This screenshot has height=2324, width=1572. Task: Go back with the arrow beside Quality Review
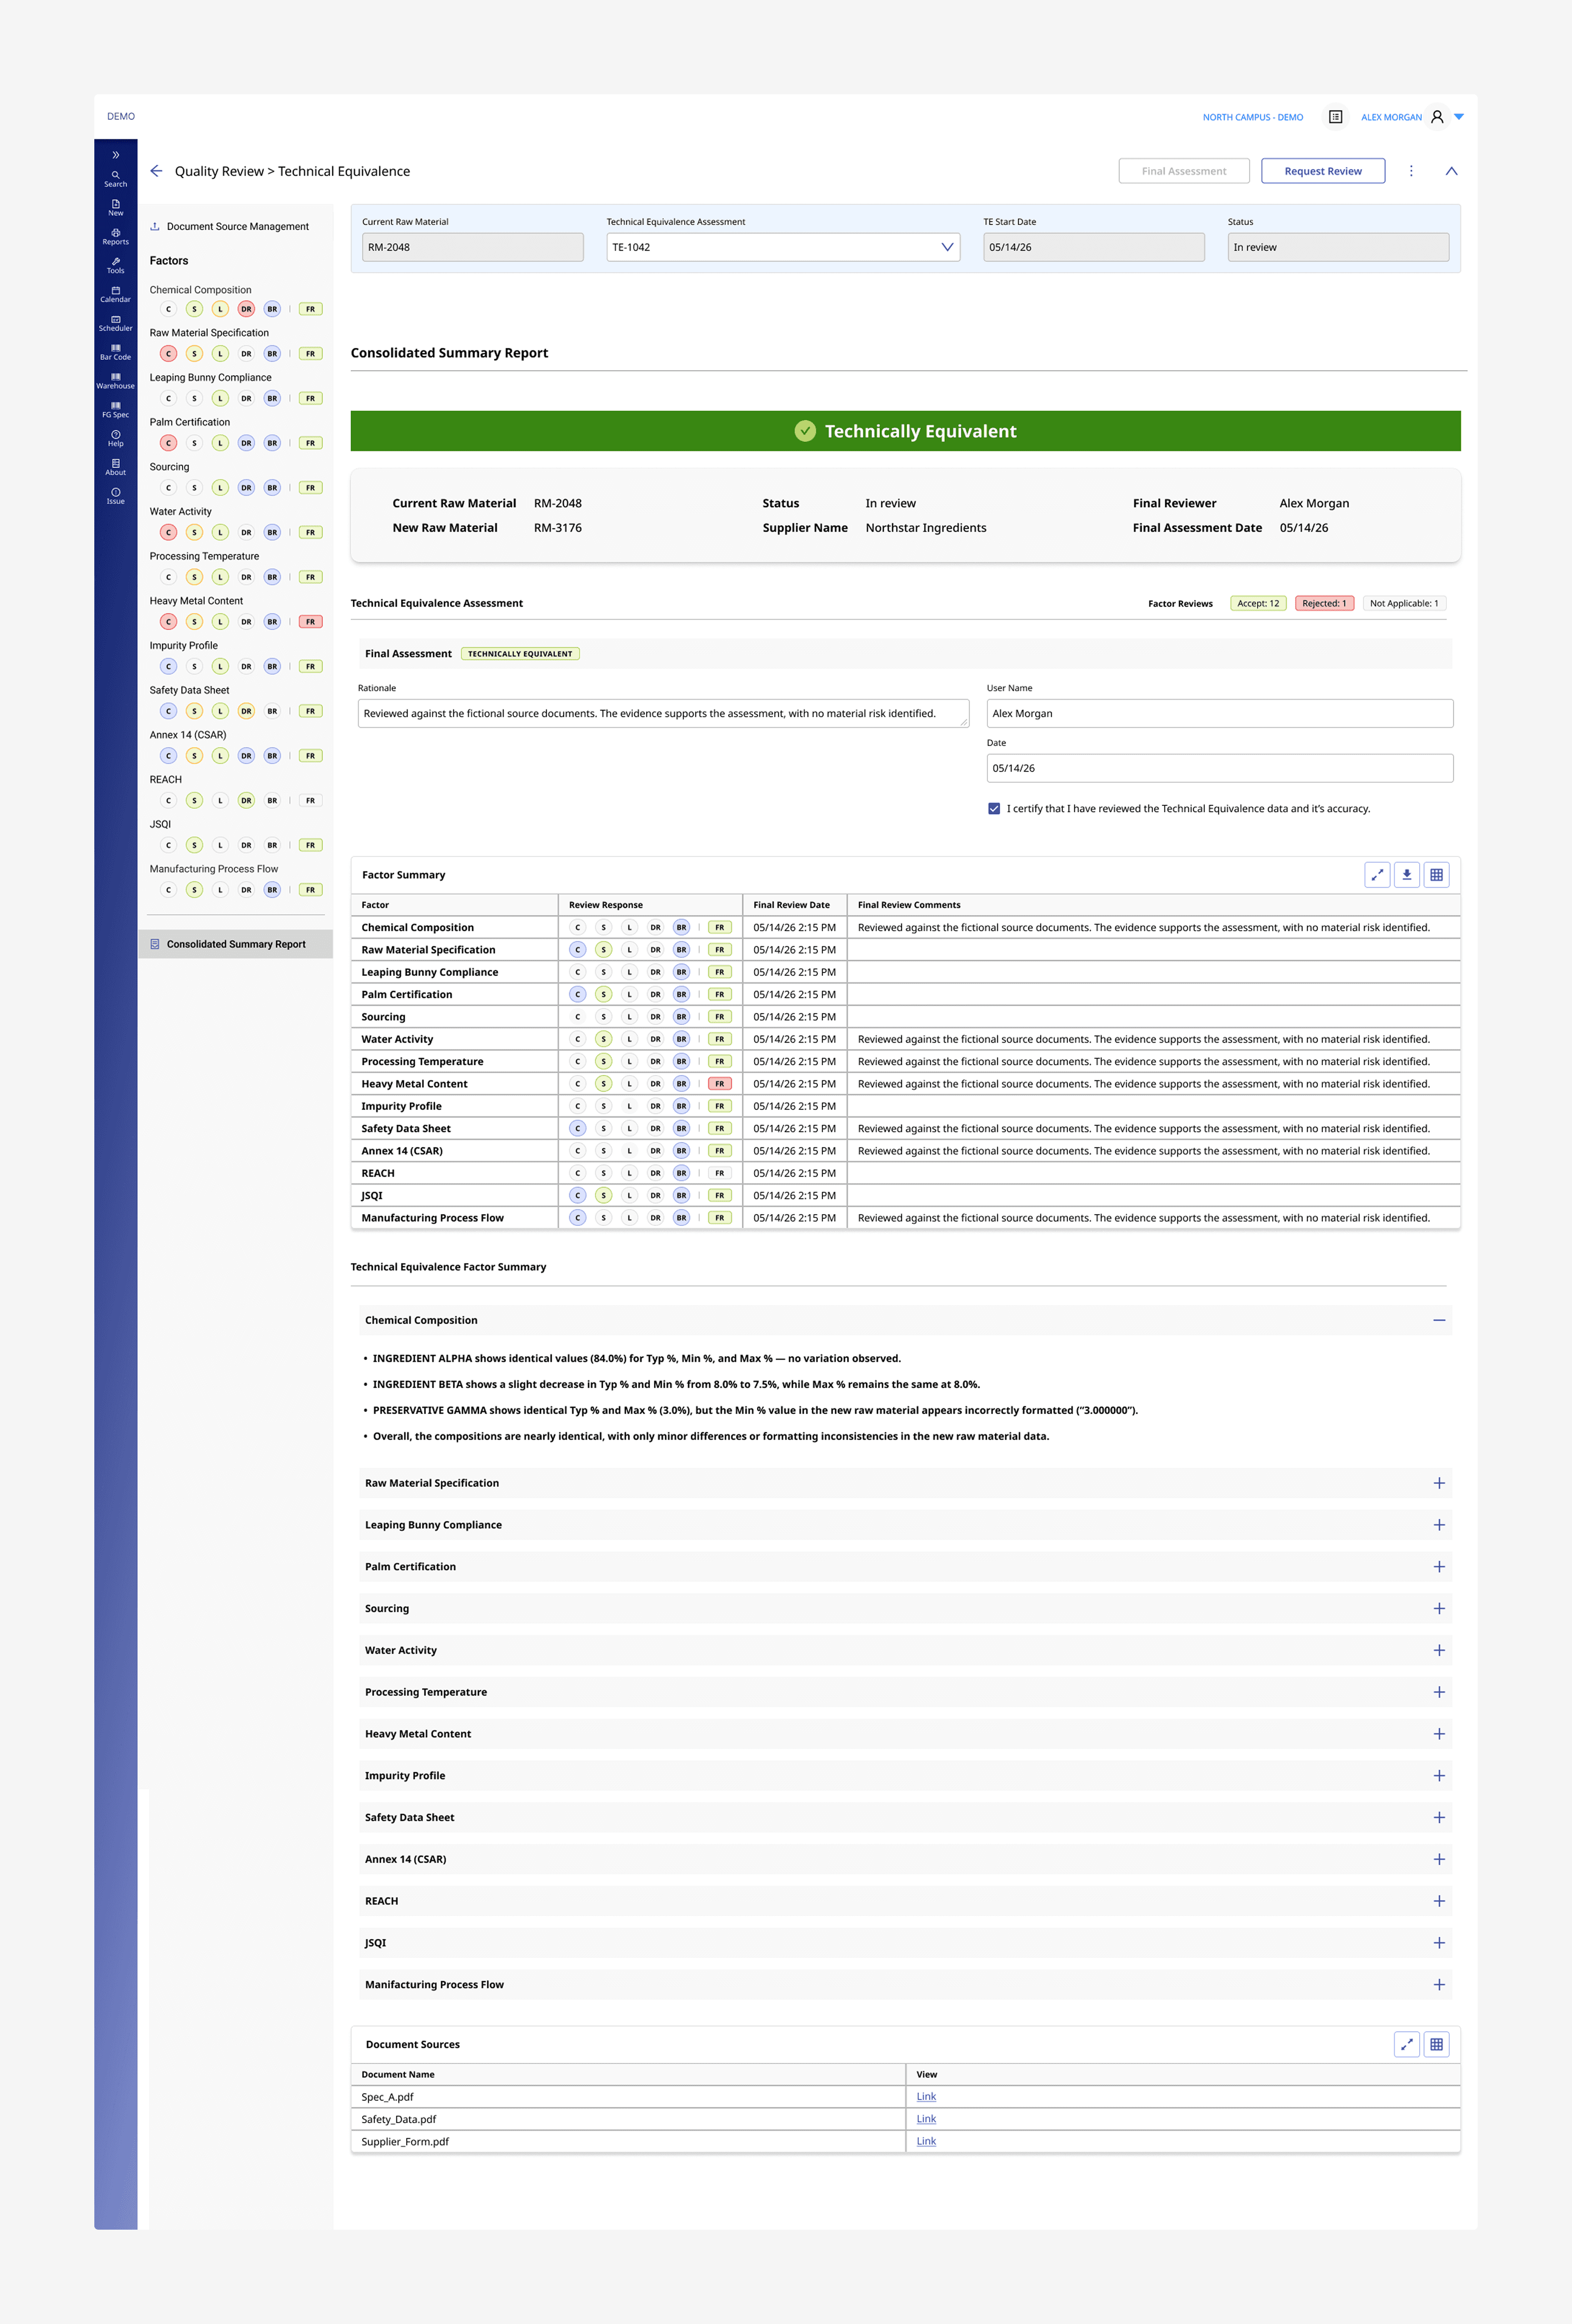156,171
